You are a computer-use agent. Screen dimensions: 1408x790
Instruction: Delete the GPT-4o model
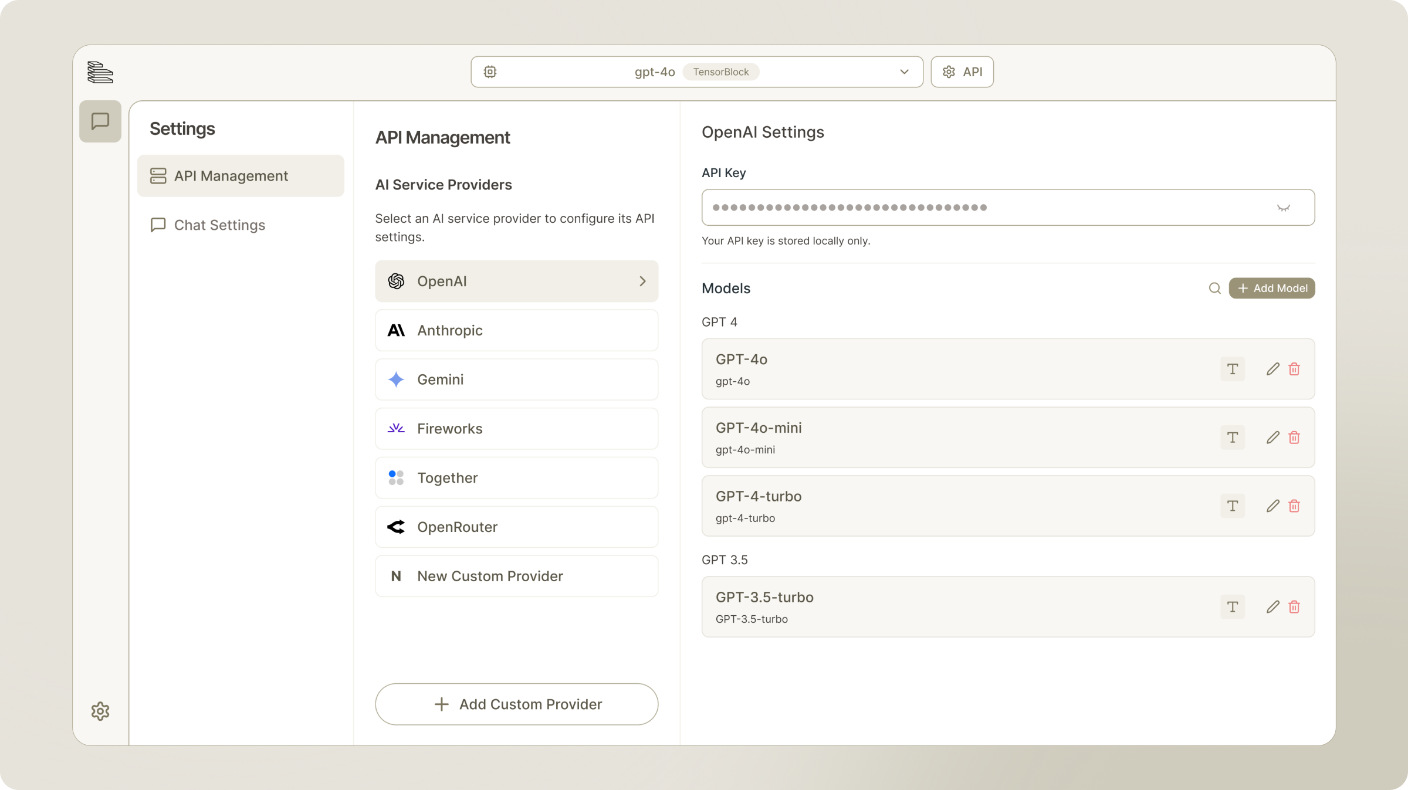coord(1294,369)
